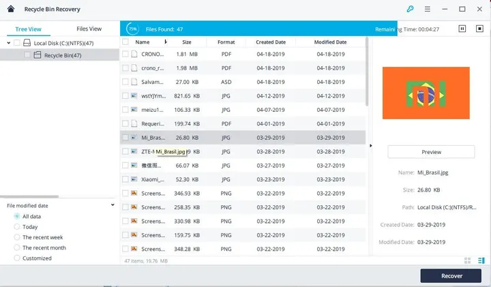Choose The recent month filter
491x287 pixels.
(x=17, y=248)
